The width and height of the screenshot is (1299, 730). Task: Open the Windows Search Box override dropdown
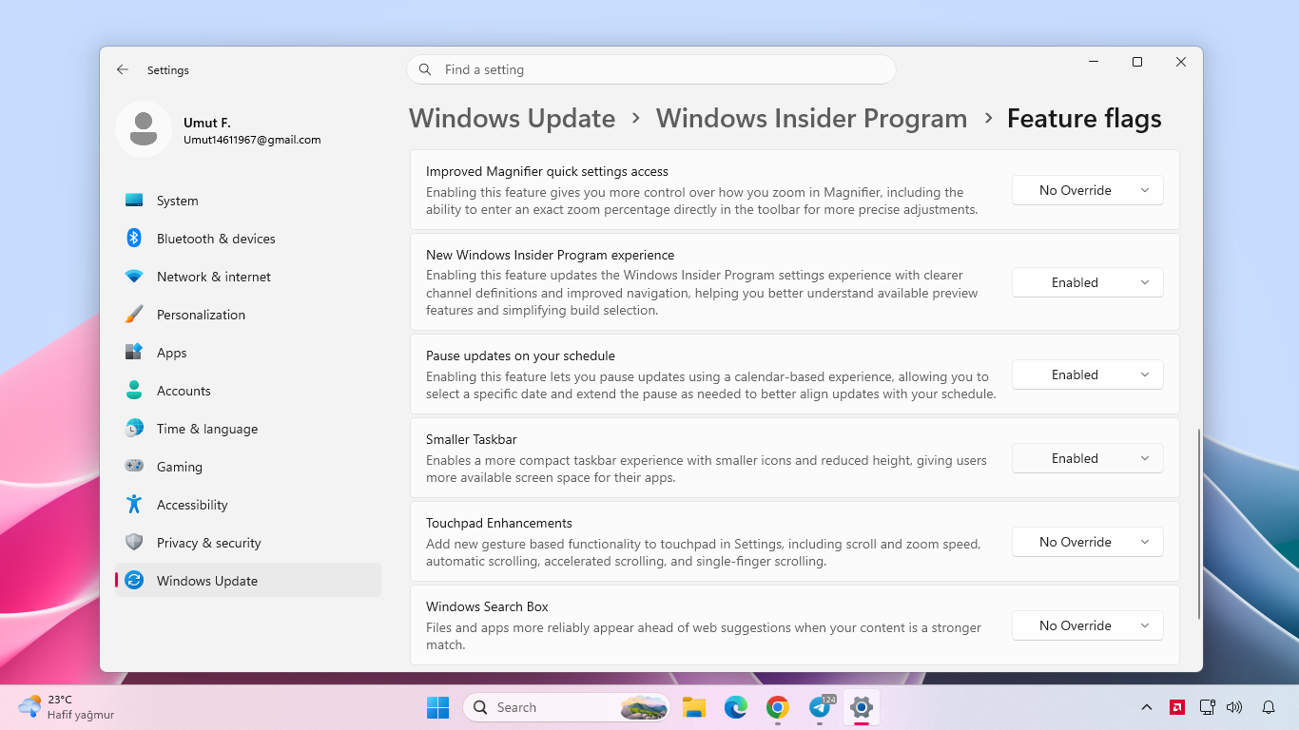click(1088, 625)
